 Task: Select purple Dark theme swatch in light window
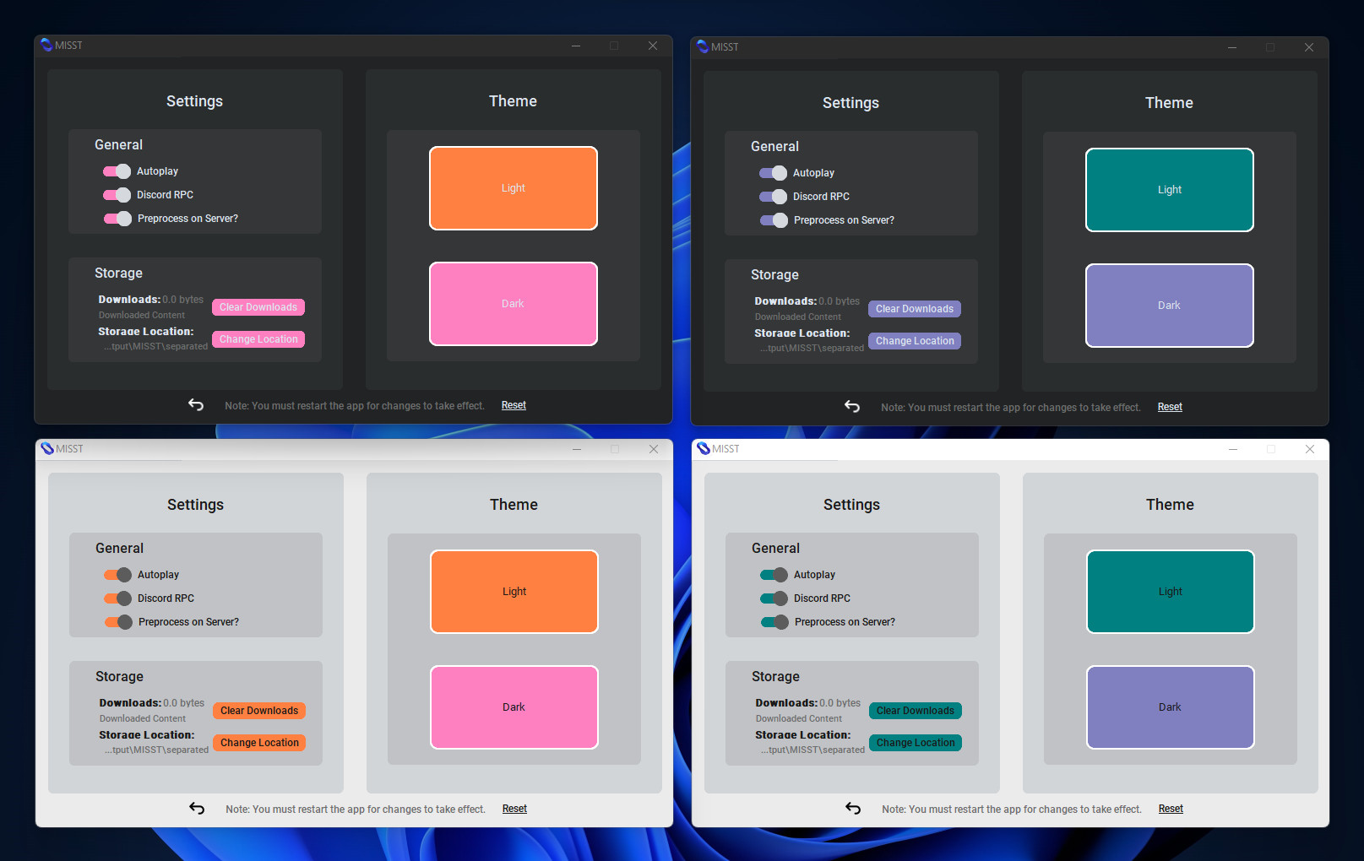tap(1171, 707)
